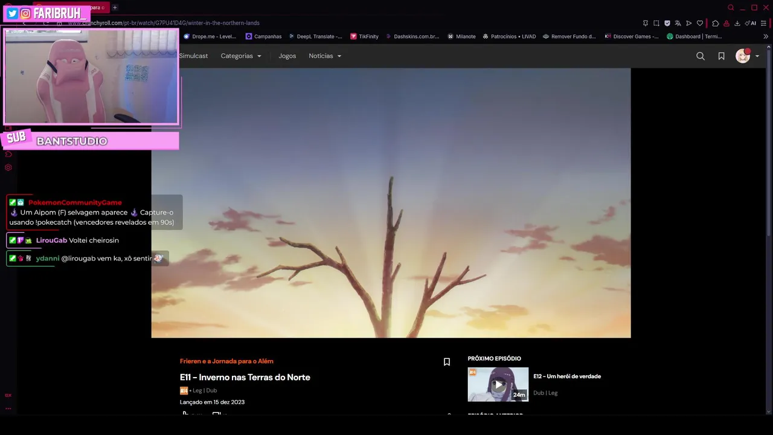Click PokemonCommunityGame chat username

75,202
